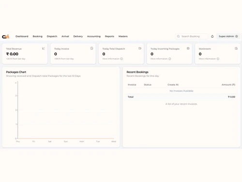Open the Dashboard menu
242x182 pixels.
[x=22, y=36]
